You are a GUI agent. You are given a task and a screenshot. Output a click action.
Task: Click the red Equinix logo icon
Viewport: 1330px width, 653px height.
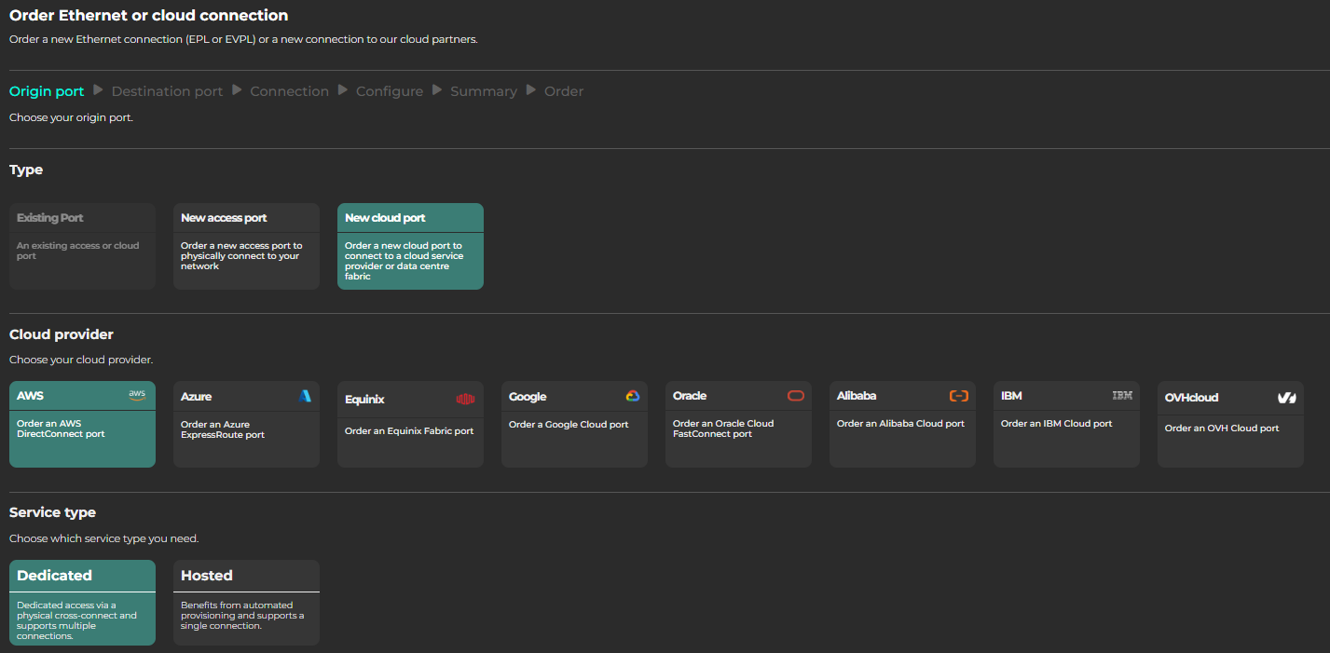tap(465, 400)
